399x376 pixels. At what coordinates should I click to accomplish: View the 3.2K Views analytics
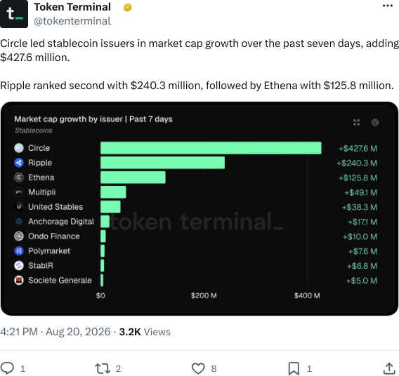click(145, 332)
